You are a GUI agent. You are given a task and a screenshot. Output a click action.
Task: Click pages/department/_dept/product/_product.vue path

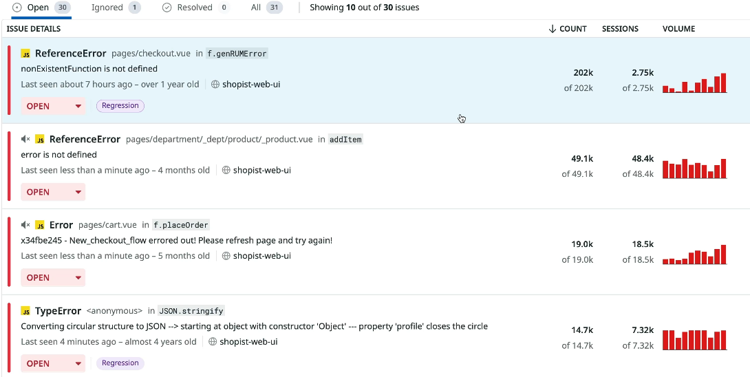pos(219,140)
